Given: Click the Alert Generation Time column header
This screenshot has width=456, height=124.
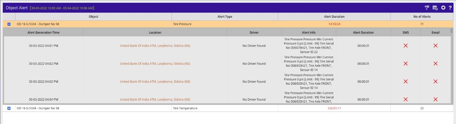Looking at the screenshot, I should tap(43, 32).
